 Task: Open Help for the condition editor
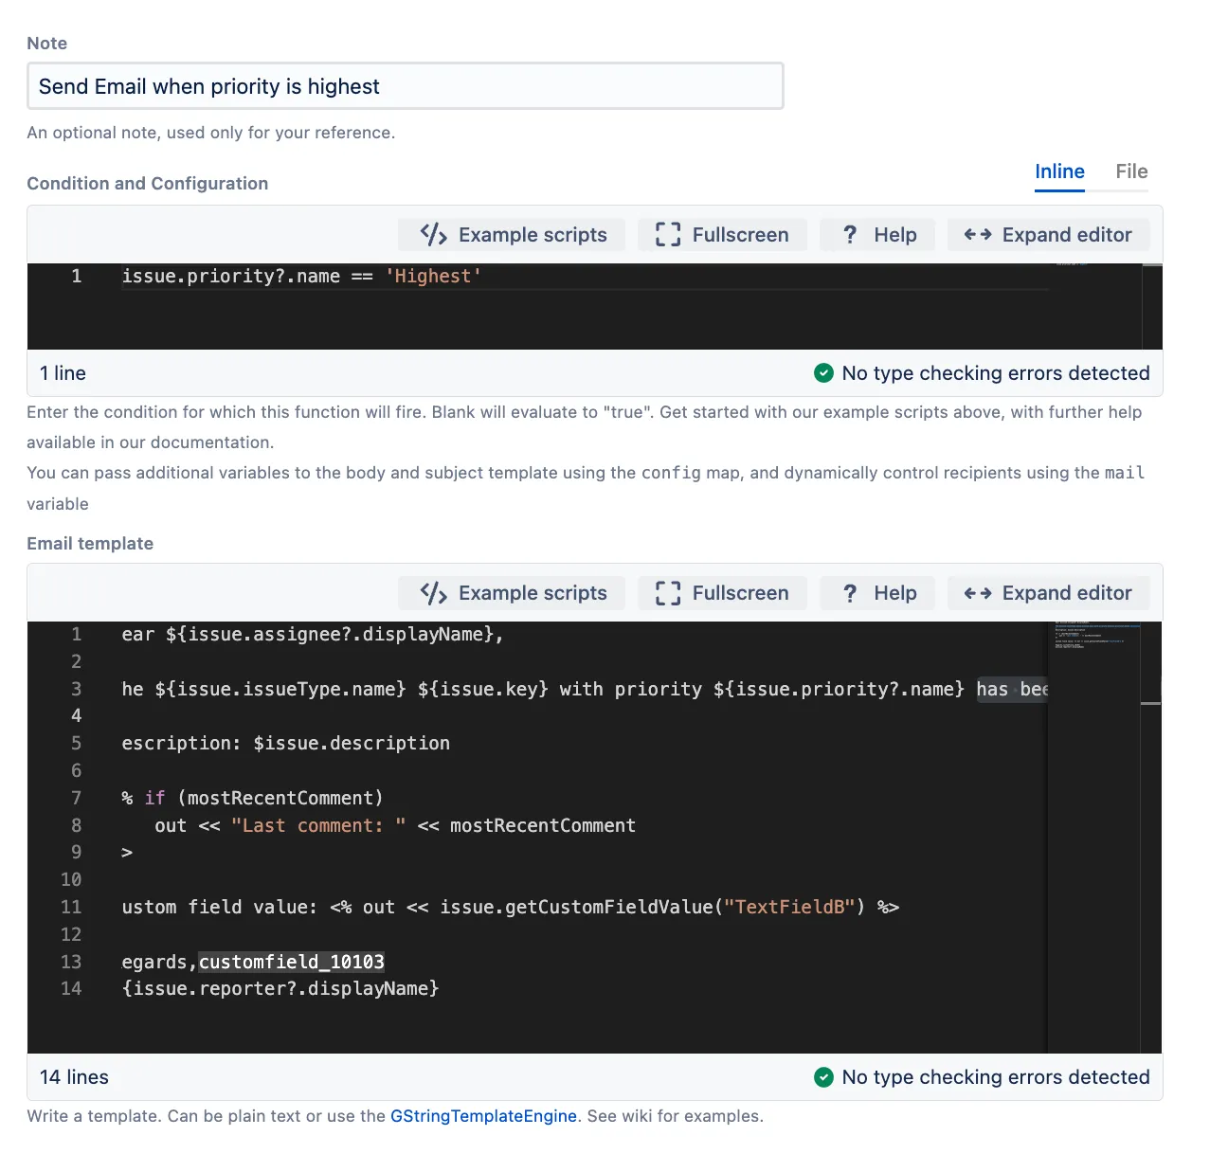[878, 235]
